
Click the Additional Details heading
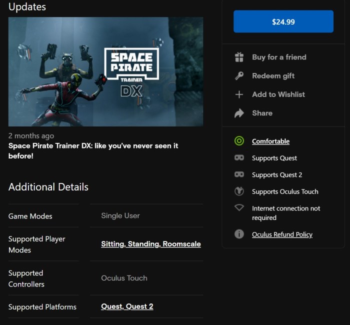click(x=48, y=187)
